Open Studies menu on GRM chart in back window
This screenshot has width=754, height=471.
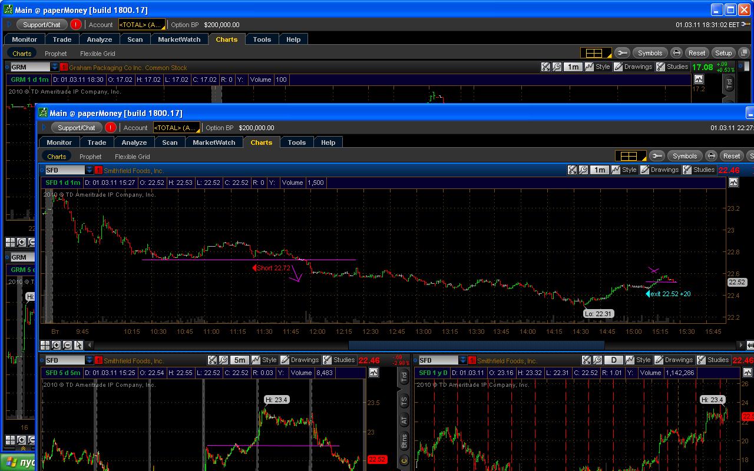[x=672, y=67]
